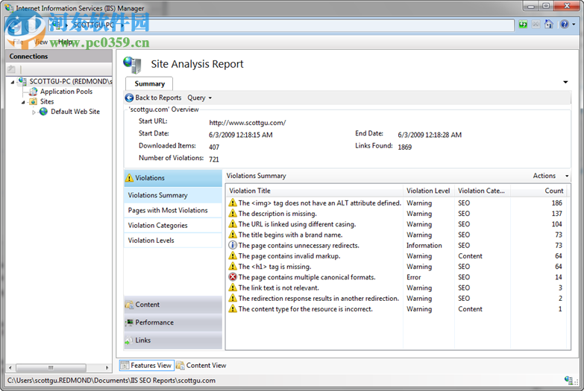Click the Connections toolbar connect icon
Image resolution: width=584 pixels, height=391 pixels.
tap(11, 69)
